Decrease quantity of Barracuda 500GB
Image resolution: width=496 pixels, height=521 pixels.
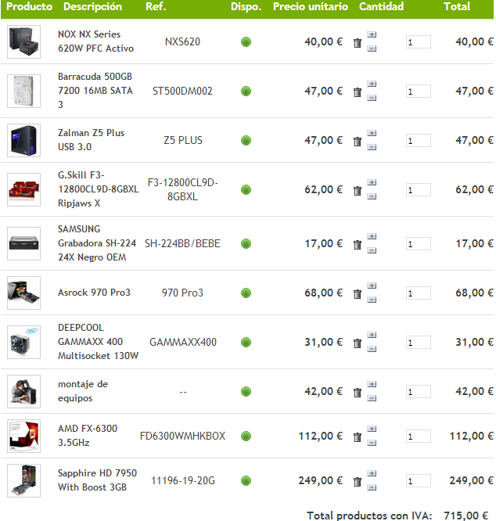[372, 98]
